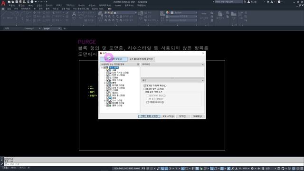The image size is (304, 171).
Task: Click the new drawing tab plus icon
Action: tap(65, 28)
